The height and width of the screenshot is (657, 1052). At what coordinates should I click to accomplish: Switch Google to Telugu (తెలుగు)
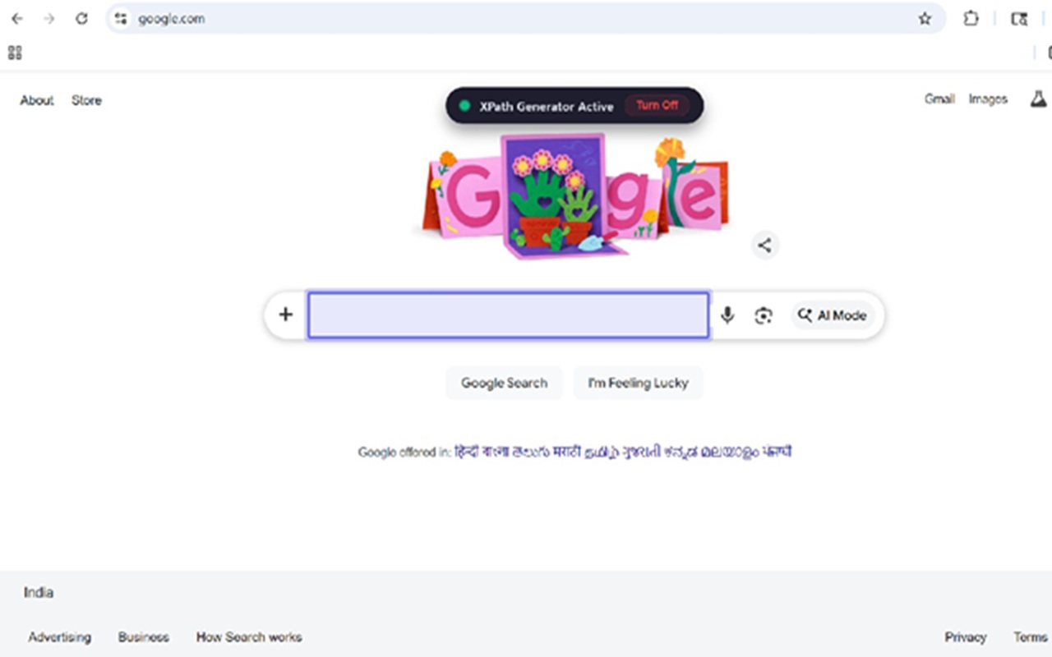[x=529, y=452]
